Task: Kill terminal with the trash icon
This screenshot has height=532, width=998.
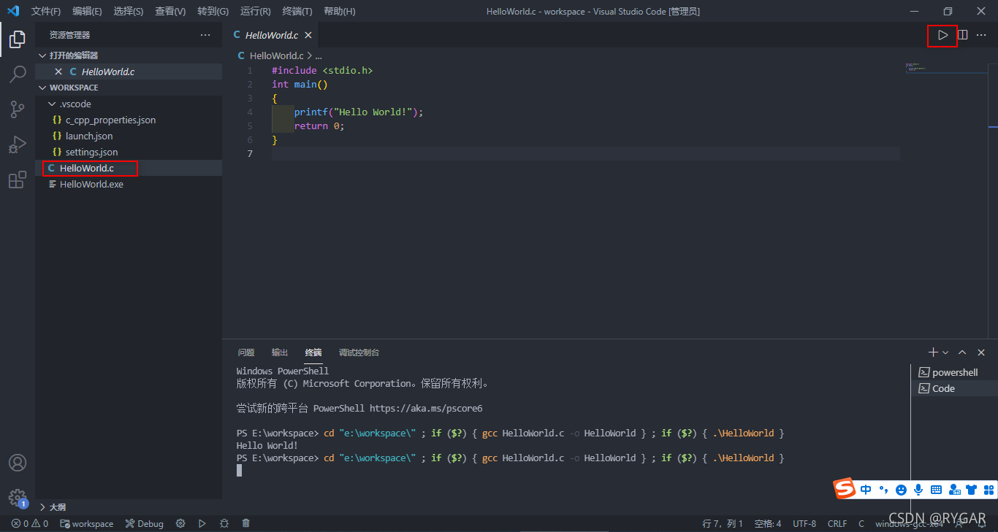Action: [246, 523]
